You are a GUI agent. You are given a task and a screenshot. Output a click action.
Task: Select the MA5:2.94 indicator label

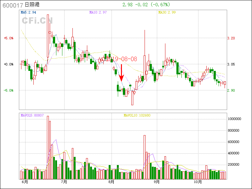coord(28,13)
